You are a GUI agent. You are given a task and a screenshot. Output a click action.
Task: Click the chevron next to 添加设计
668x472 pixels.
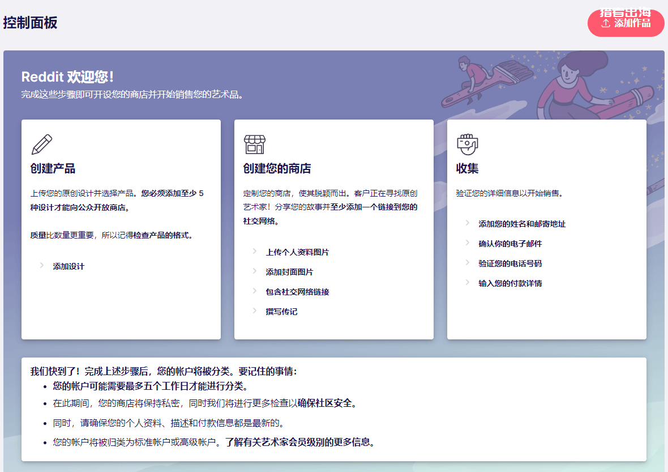pos(42,266)
